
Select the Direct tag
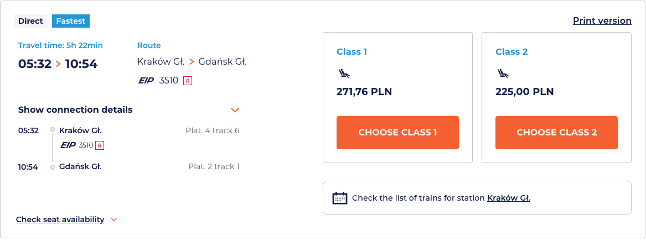click(x=30, y=21)
